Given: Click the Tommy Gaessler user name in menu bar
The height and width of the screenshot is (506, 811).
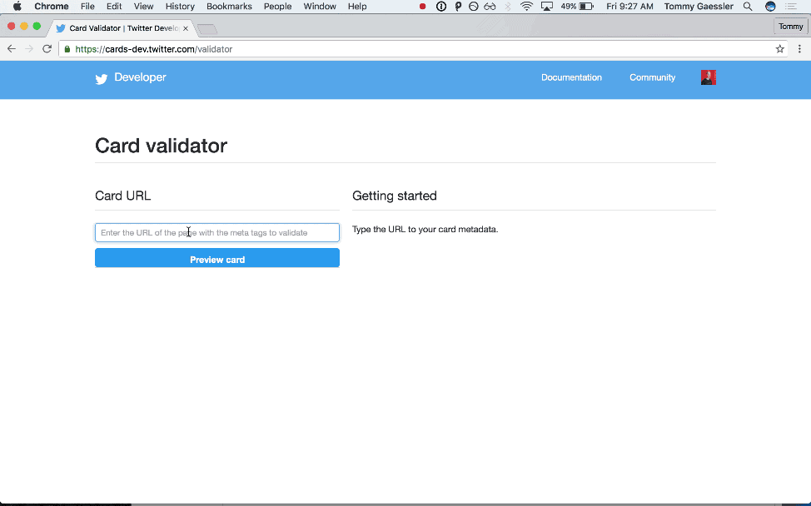Looking at the screenshot, I should coord(699,6).
